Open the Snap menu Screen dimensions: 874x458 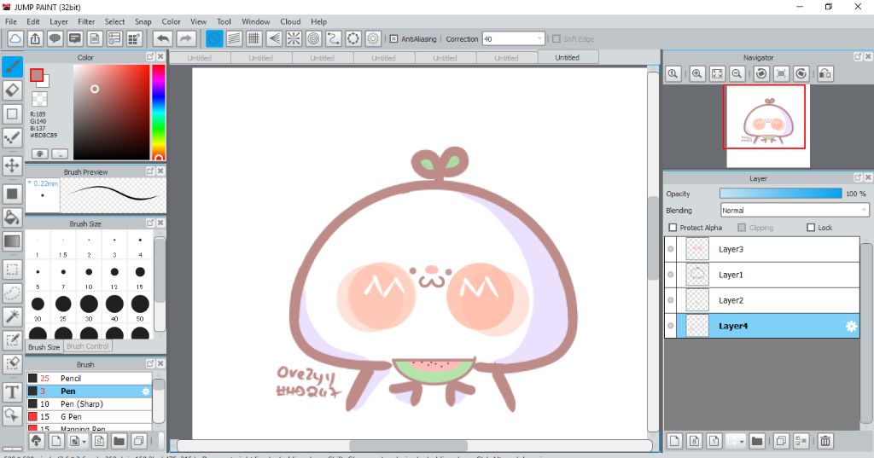pyautogui.click(x=143, y=21)
